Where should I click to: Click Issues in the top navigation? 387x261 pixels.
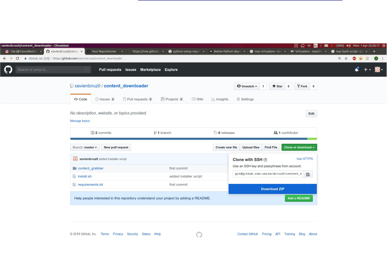[x=131, y=70]
